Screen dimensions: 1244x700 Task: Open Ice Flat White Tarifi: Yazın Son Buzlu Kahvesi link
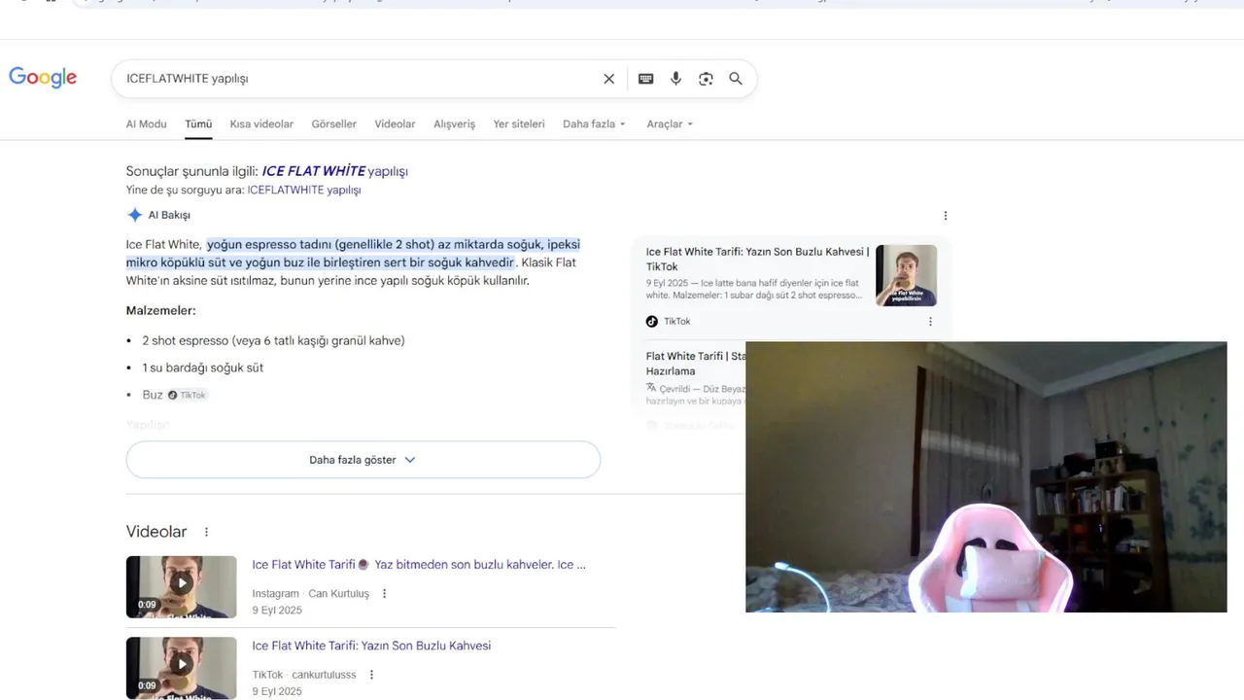click(x=371, y=646)
